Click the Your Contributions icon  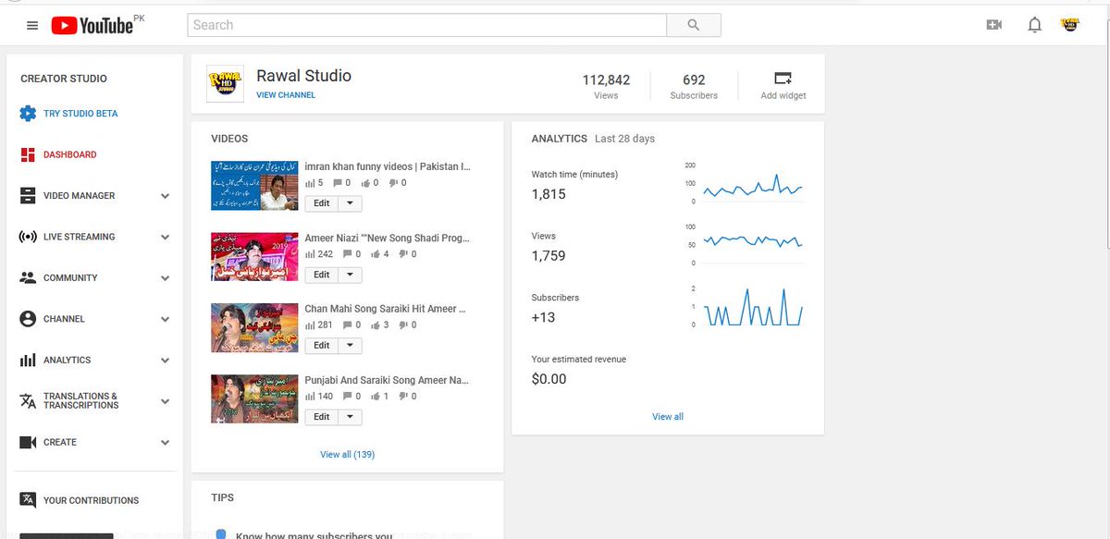(28, 500)
